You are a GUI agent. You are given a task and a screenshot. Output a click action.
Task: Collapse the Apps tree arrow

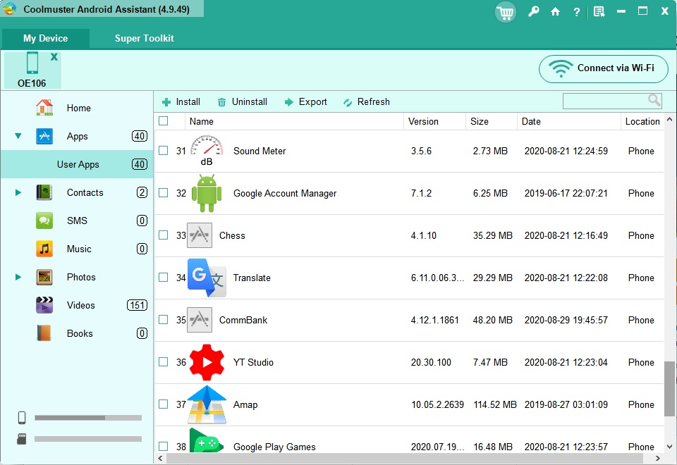(x=18, y=136)
